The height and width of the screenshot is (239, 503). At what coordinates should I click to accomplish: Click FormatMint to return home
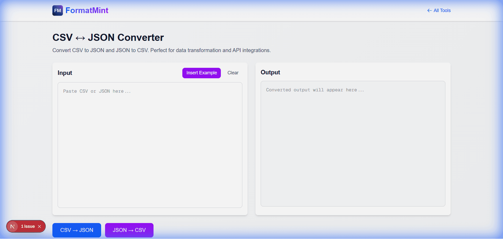tap(87, 10)
